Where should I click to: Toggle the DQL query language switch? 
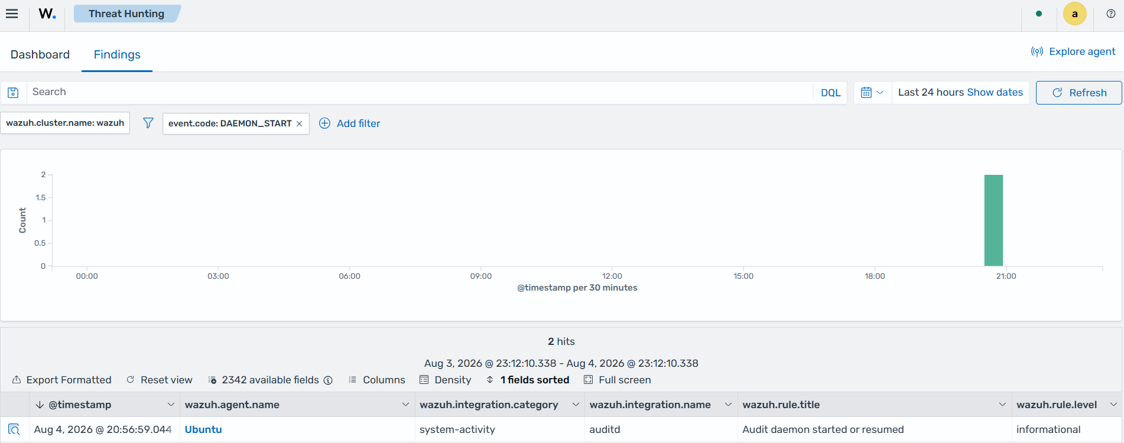pyautogui.click(x=830, y=93)
